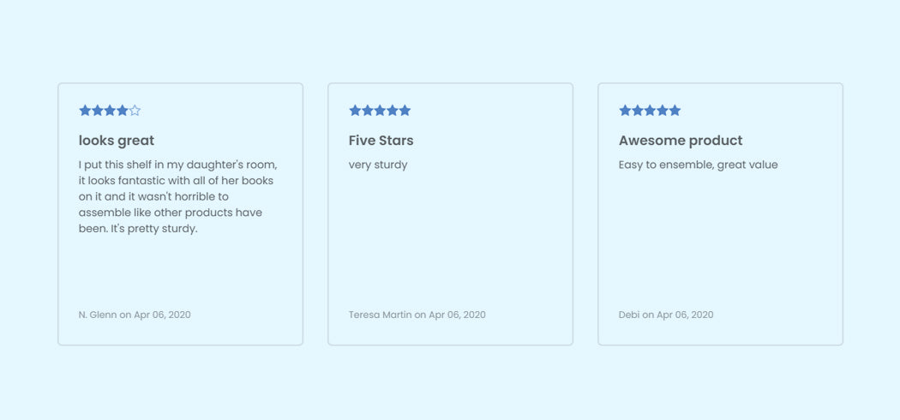Click the 'Five Stars' review heading
The image size is (900, 420).
coord(381,141)
